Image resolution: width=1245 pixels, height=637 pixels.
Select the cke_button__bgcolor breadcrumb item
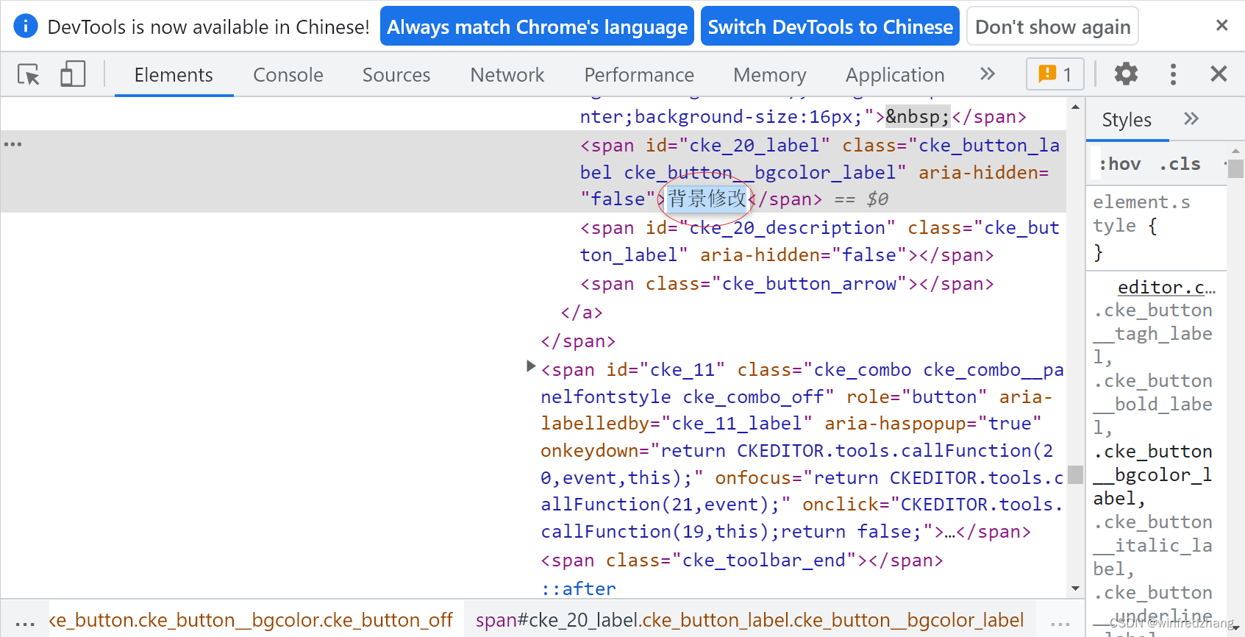(250, 620)
